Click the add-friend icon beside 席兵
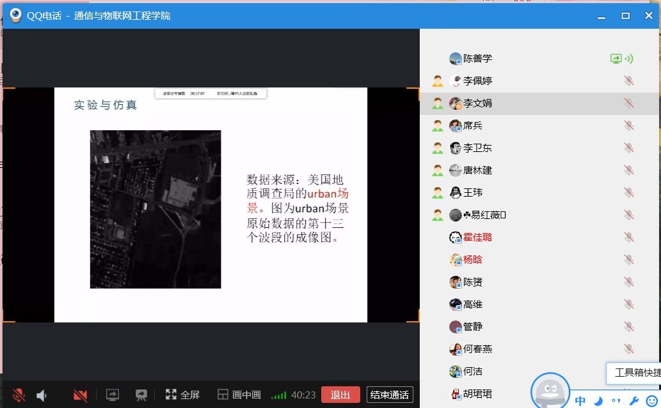 (438, 126)
